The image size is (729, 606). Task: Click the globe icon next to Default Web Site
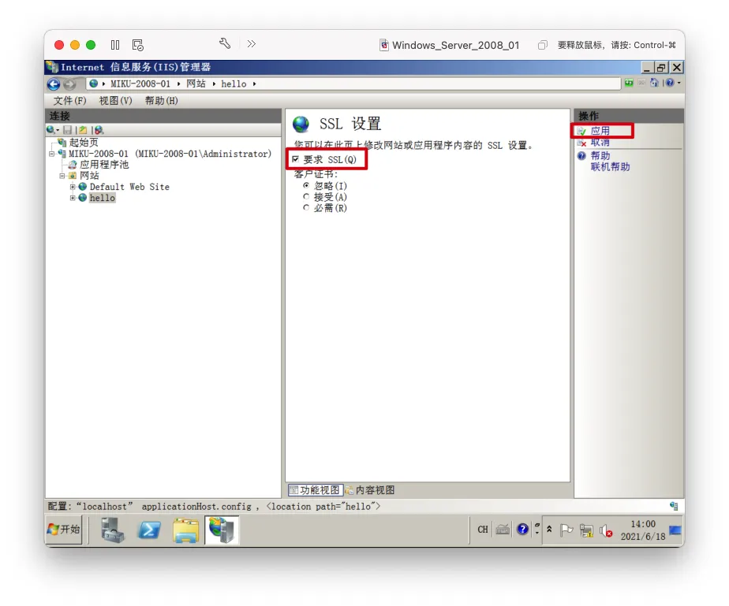click(83, 186)
